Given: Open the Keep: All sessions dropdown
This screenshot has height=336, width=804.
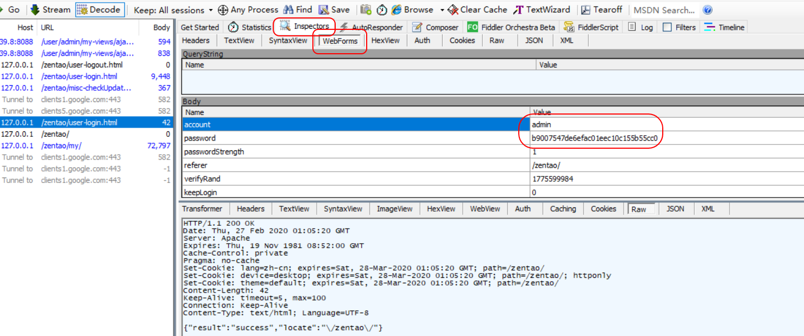Looking at the screenshot, I should coord(173,10).
